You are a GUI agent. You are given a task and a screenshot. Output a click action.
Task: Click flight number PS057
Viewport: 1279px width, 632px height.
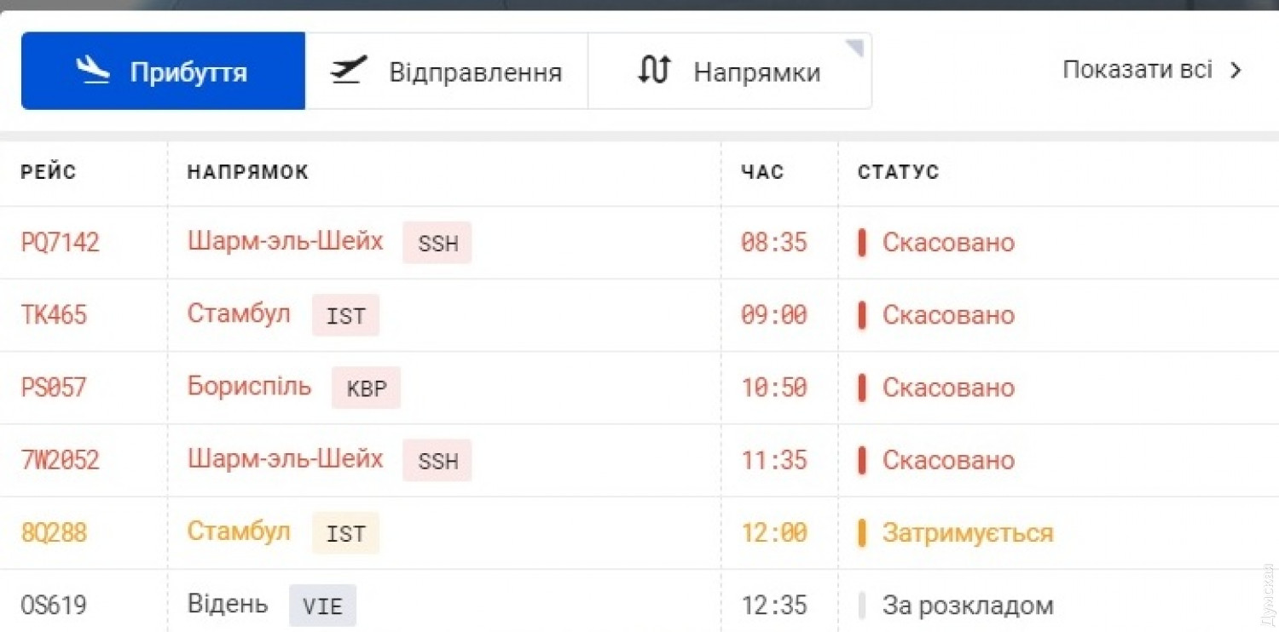tap(54, 388)
